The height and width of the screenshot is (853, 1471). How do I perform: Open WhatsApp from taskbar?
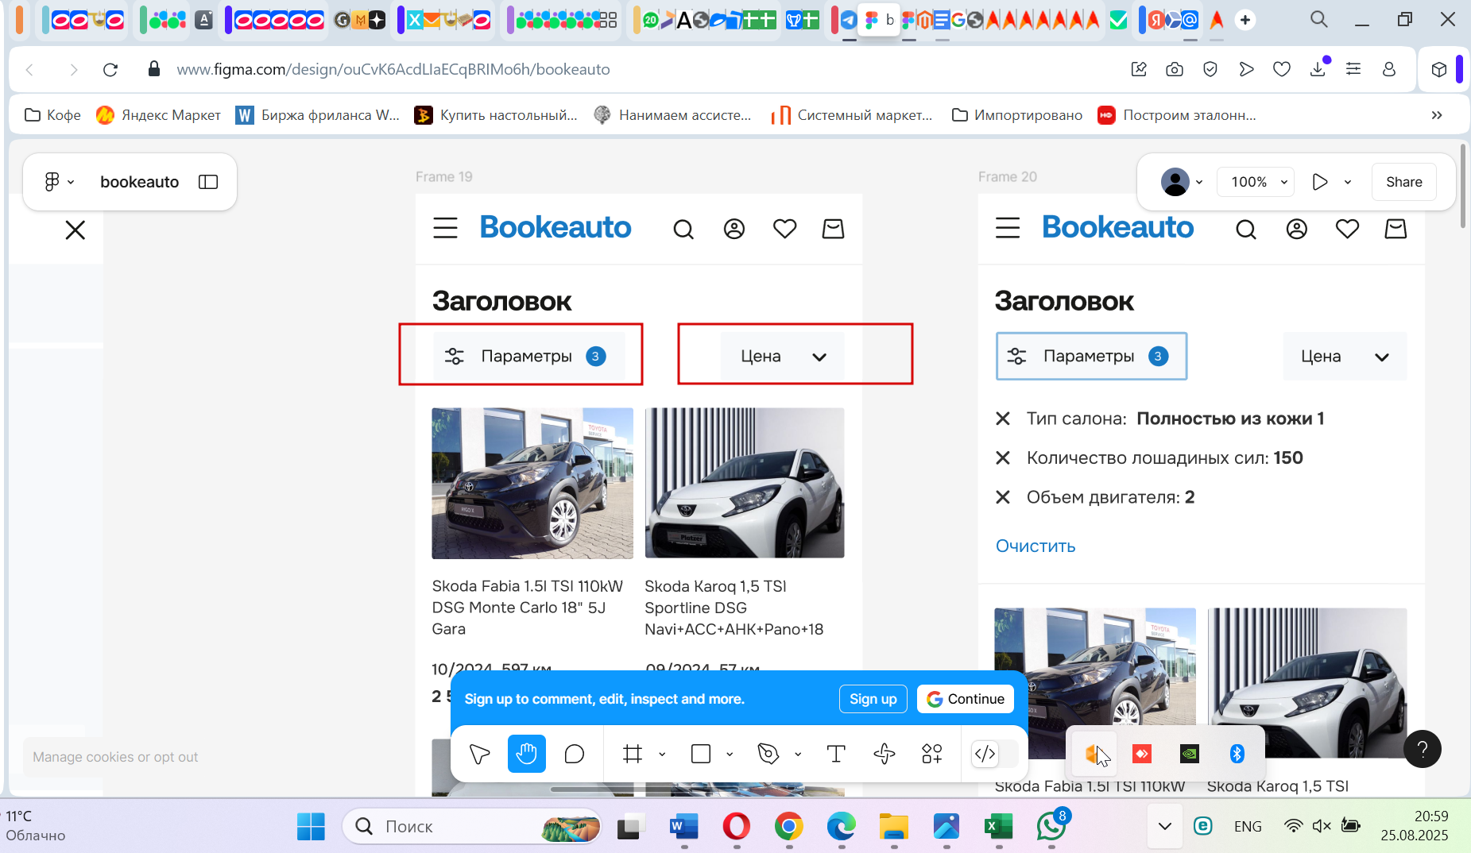tap(1051, 827)
